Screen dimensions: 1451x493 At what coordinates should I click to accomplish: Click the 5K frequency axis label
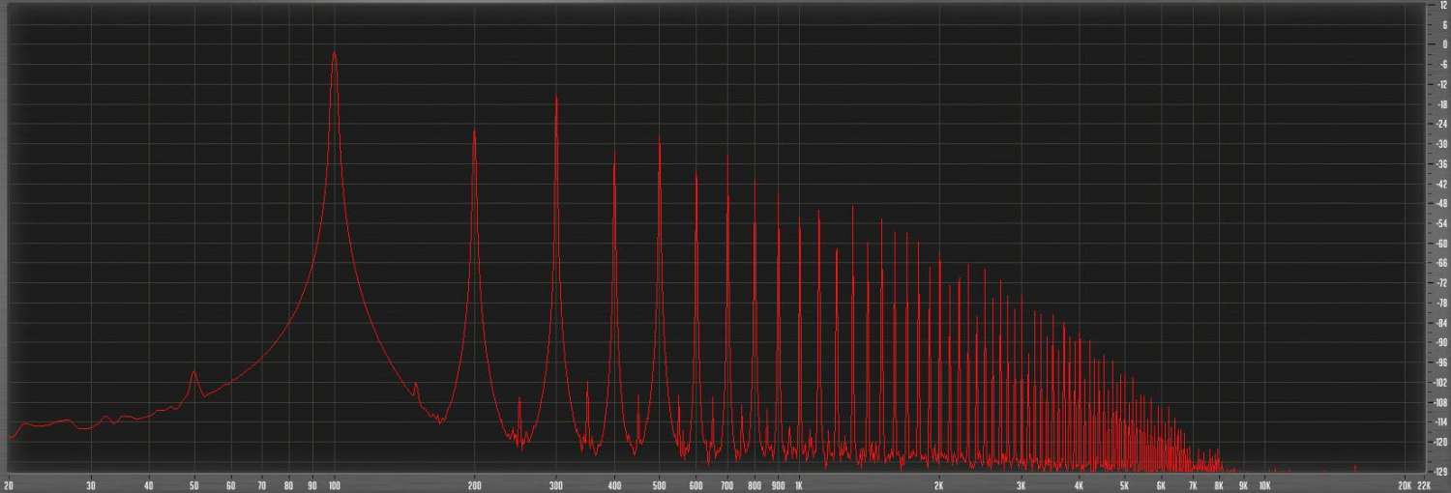[1124, 485]
